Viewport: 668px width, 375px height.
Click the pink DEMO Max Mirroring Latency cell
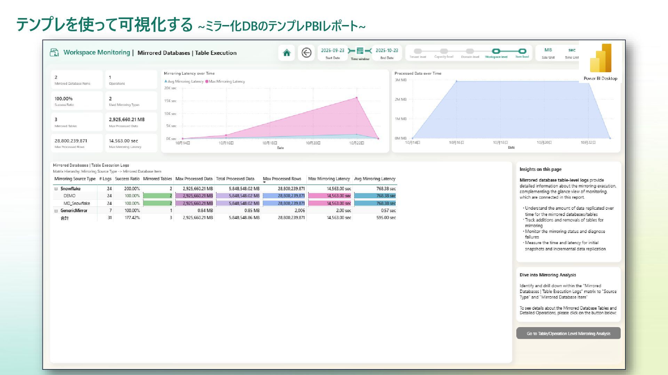(329, 196)
